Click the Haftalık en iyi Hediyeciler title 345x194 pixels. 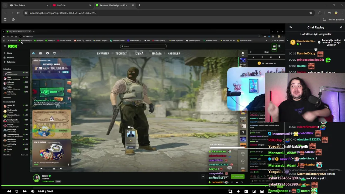[x=316, y=34]
